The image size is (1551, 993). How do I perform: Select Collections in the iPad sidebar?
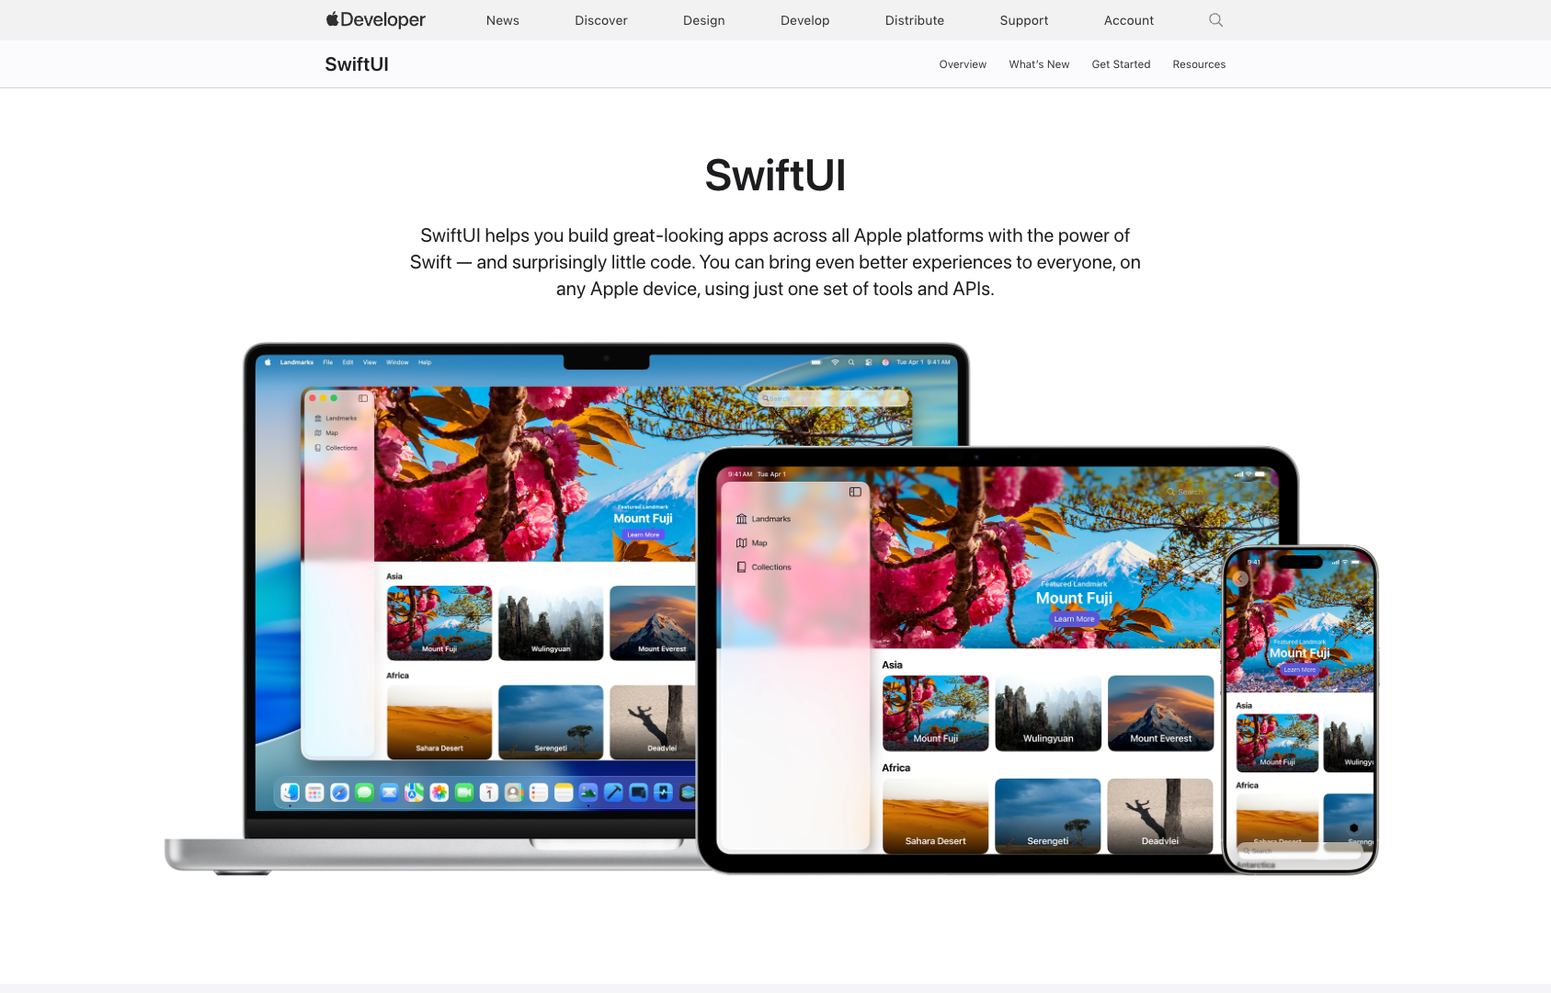(x=770, y=566)
